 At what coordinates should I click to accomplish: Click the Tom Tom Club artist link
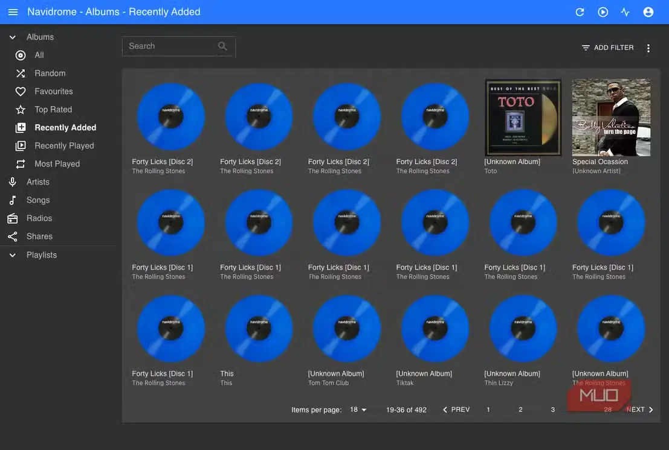(328, 383)
